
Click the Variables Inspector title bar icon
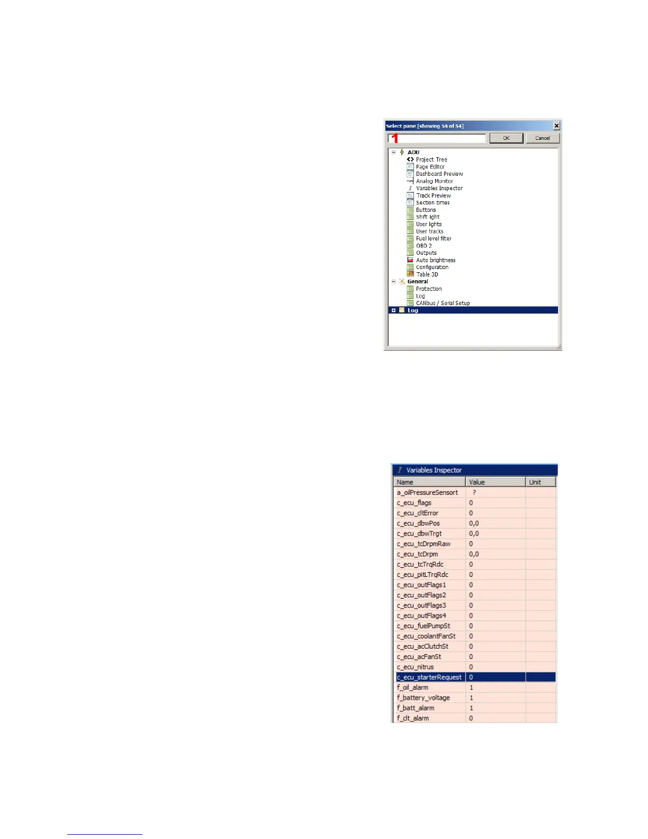tap(400, 470)
